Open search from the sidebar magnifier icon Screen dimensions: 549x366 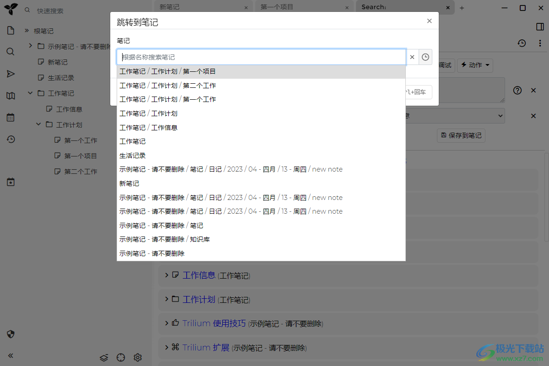pyautogui.click(x=11, y=52)
